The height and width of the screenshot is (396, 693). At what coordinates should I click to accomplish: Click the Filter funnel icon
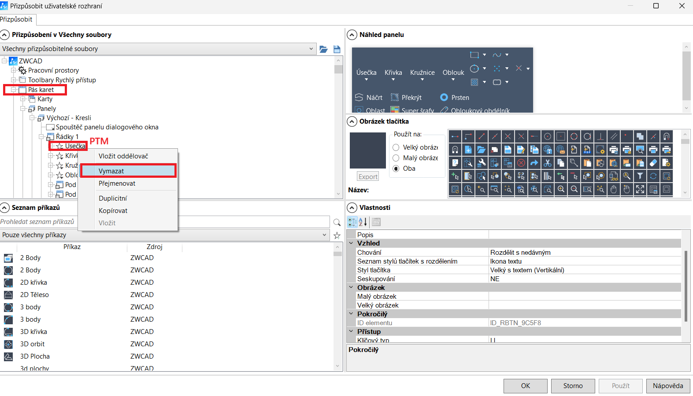click(640, 176)
